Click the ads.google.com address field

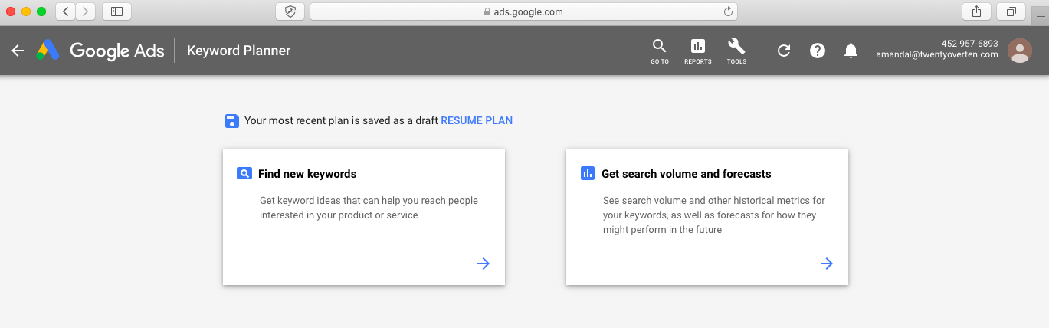(523, 11)
